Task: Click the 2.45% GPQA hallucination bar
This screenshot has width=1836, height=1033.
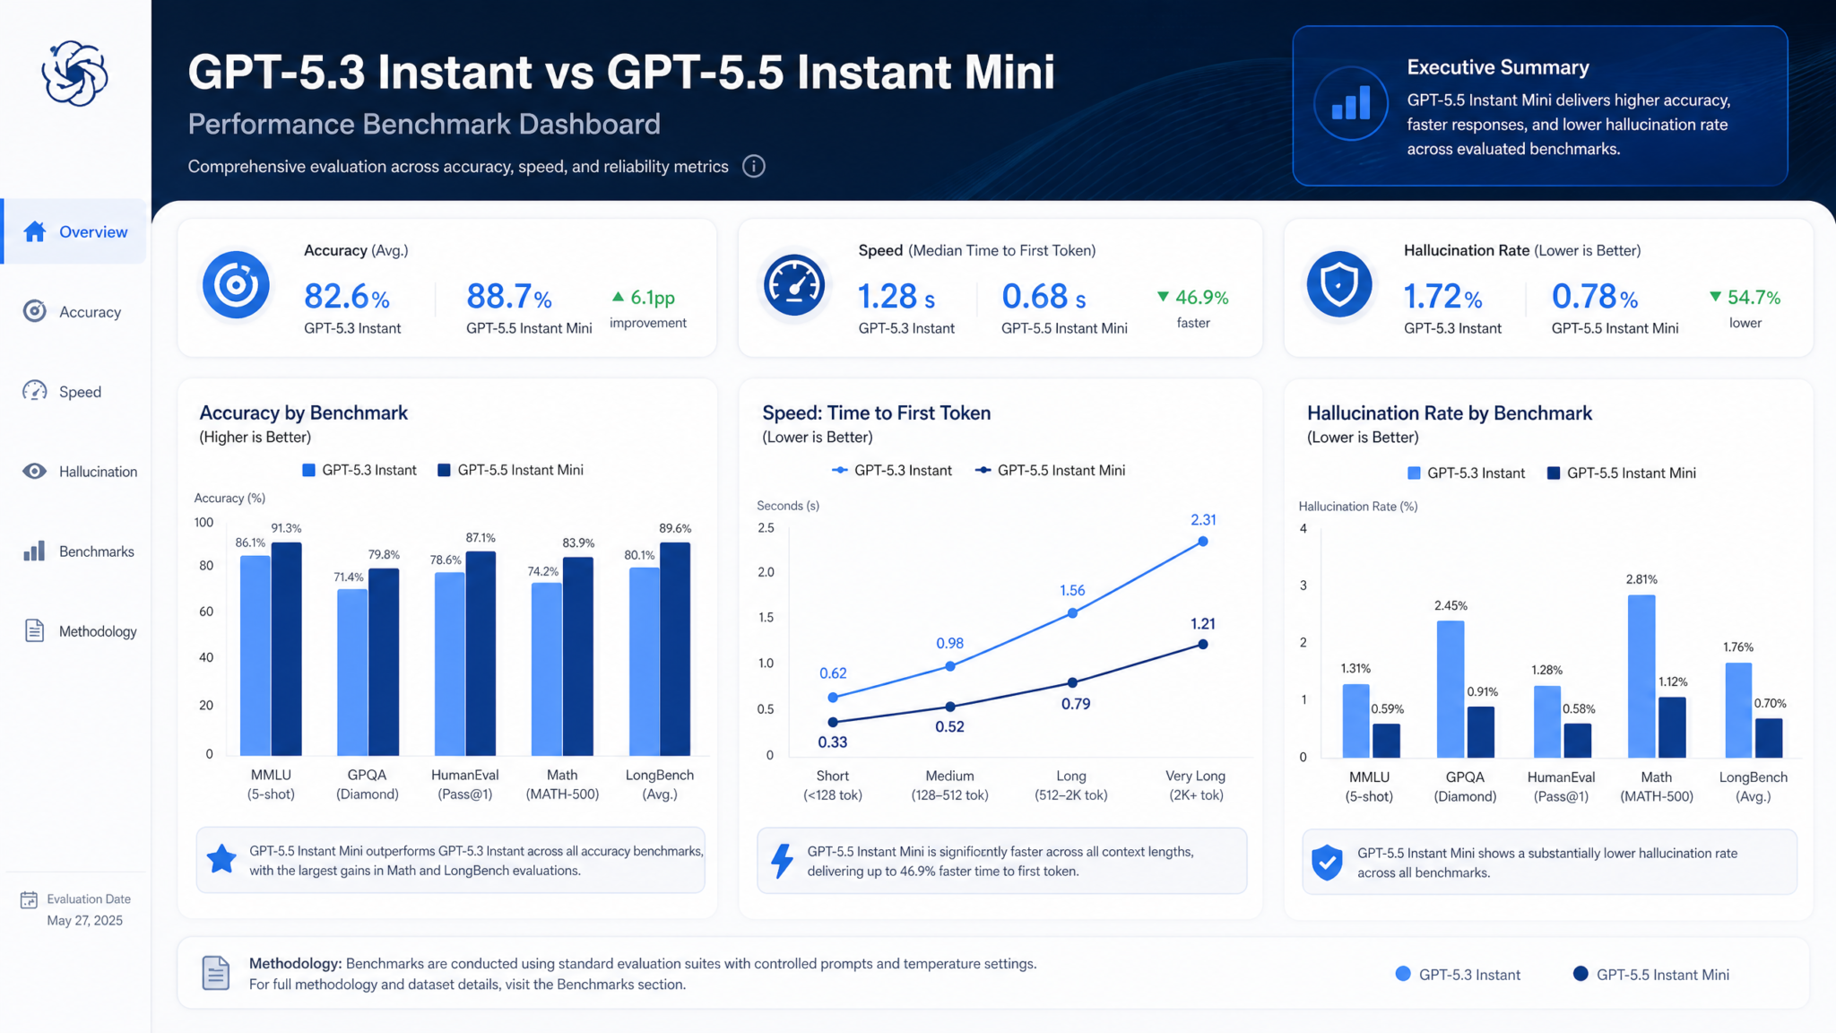Action: pos(1451,689)
